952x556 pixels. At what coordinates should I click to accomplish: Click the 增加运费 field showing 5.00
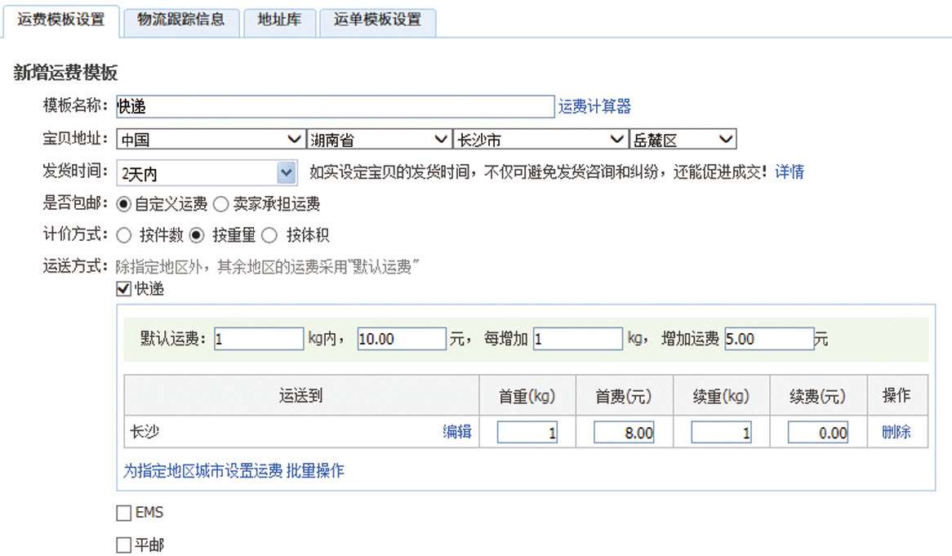(769, 339)
